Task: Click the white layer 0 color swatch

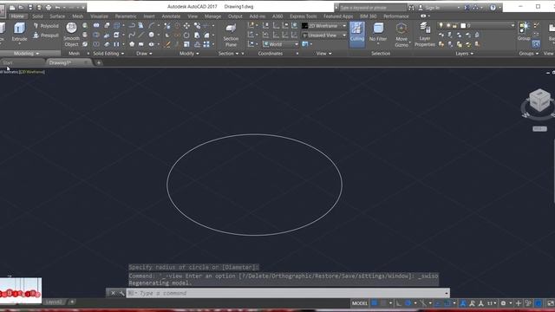Action: click(x=463, y=25)
